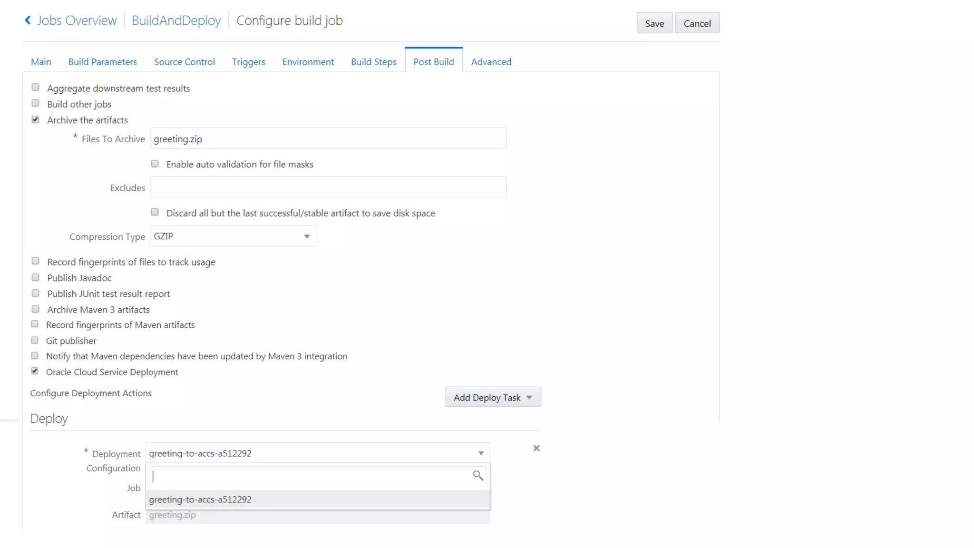Image resolution: width=974 pixels, height=548 pixels.
Task: Switch to the Build Steps tab
Action: 373,62
